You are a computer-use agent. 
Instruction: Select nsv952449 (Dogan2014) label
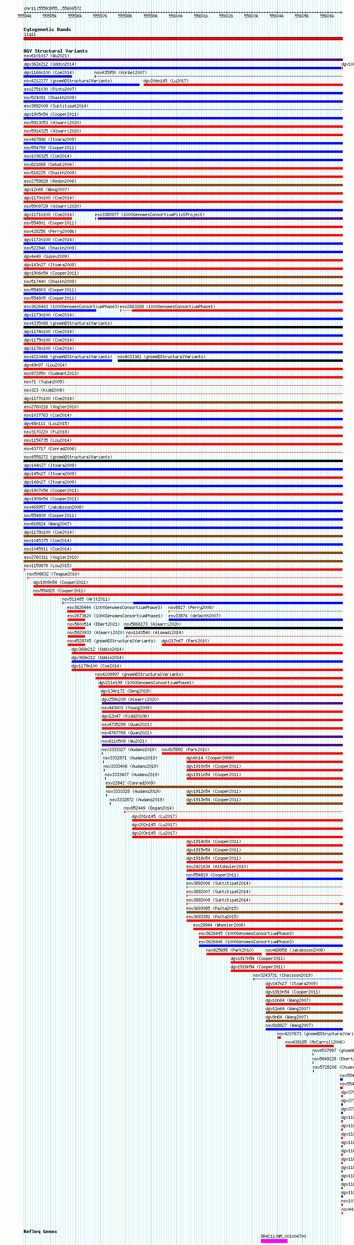149,808
